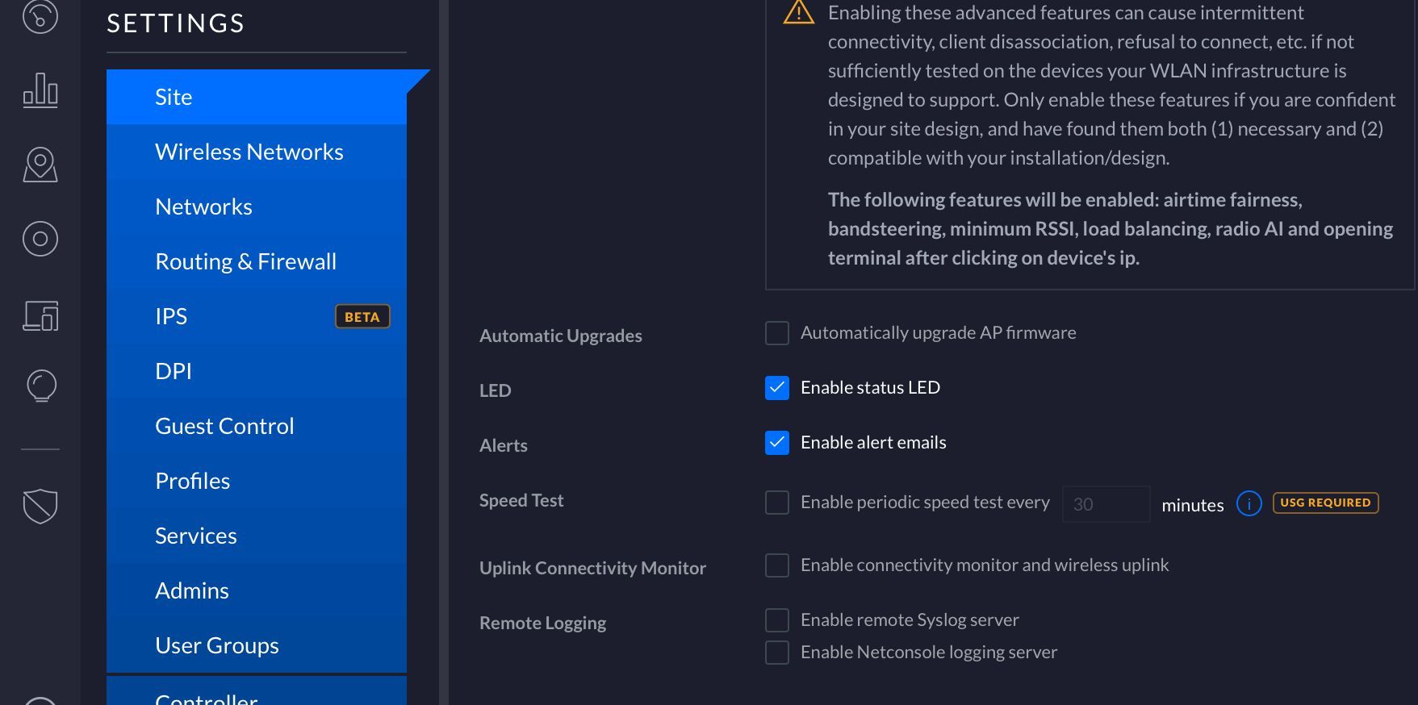Open the Insights lightbulb icon
The height and width of the screenshot is (705, 1418).
click(41, 386)
